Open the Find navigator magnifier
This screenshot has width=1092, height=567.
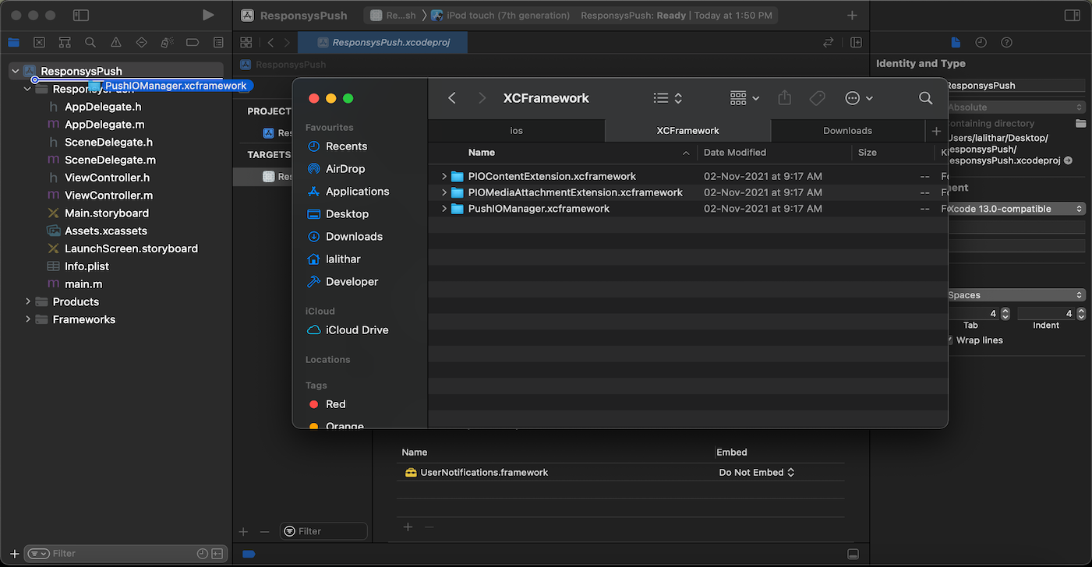(x=90, y=42)
